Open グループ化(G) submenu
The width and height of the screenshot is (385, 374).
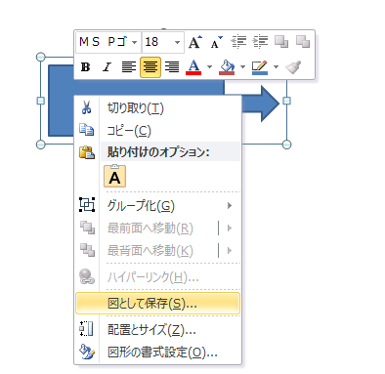158,206
